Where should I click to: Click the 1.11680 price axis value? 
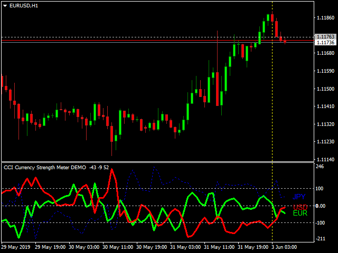325,53
